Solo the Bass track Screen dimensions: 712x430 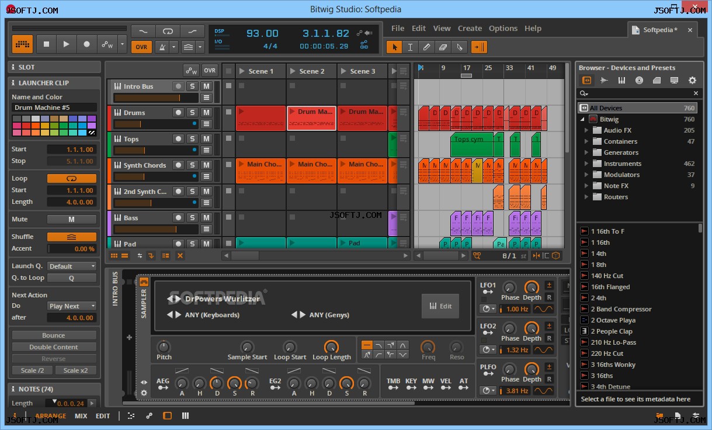[192, 217]
